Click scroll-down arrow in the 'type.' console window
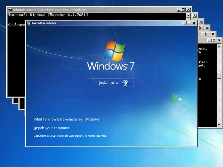This screenshot has height=167, width=223. (x=219, y=125)
